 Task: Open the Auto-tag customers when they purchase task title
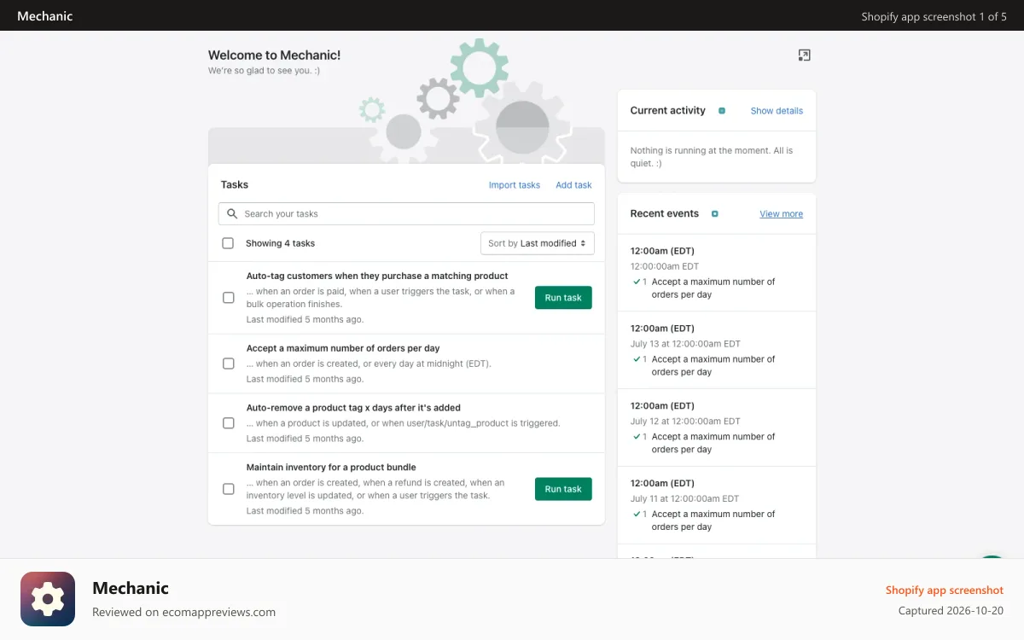pos(377,276)
